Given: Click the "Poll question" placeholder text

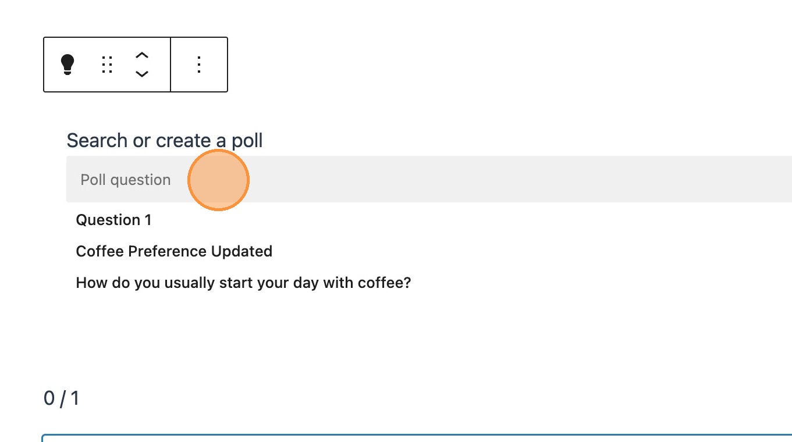Looking at the screenshot, I should point(126,180).
